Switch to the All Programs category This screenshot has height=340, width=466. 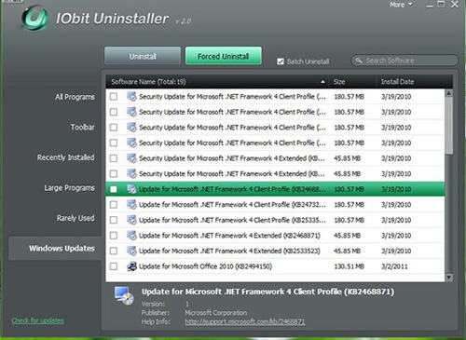pyautogui.click(x=75, y=97)
